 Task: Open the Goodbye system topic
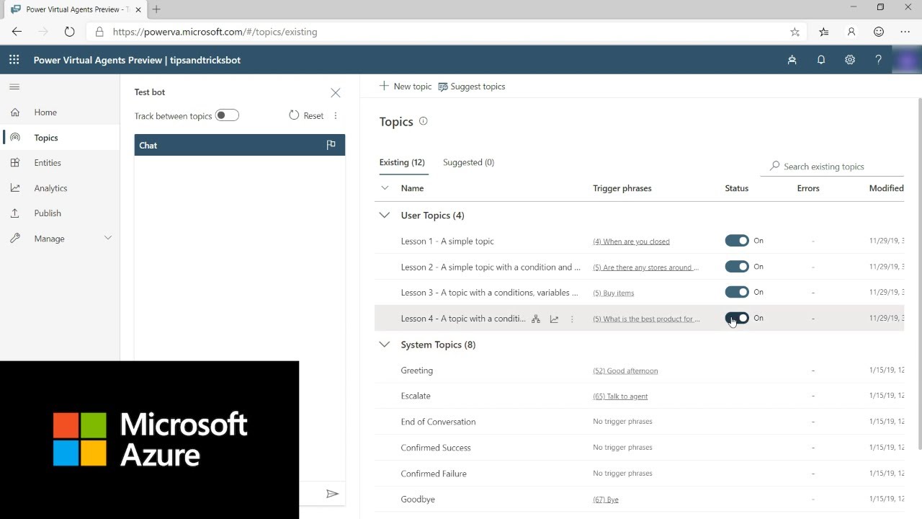coord(417,499)
